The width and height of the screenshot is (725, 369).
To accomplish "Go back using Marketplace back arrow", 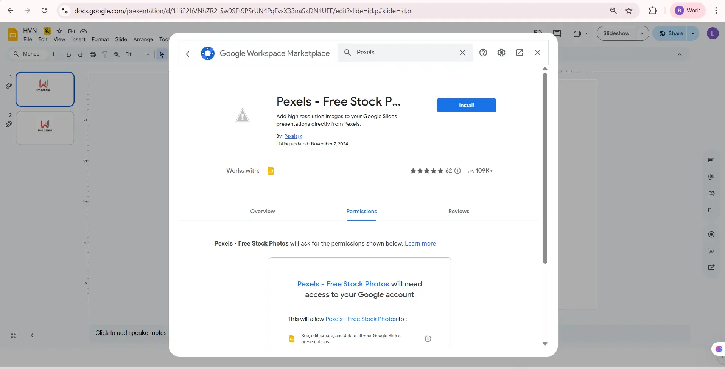I will coord(189,54).
